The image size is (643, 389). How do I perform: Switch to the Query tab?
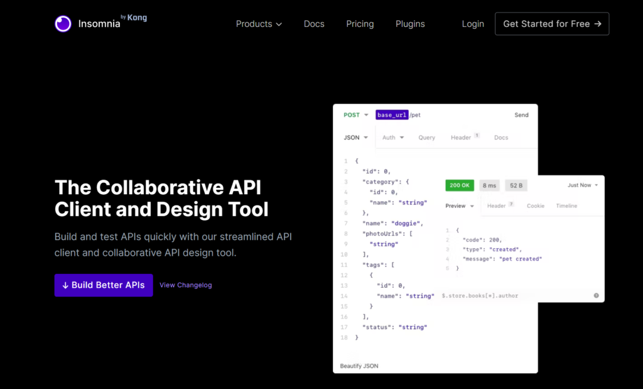(427, 138)
